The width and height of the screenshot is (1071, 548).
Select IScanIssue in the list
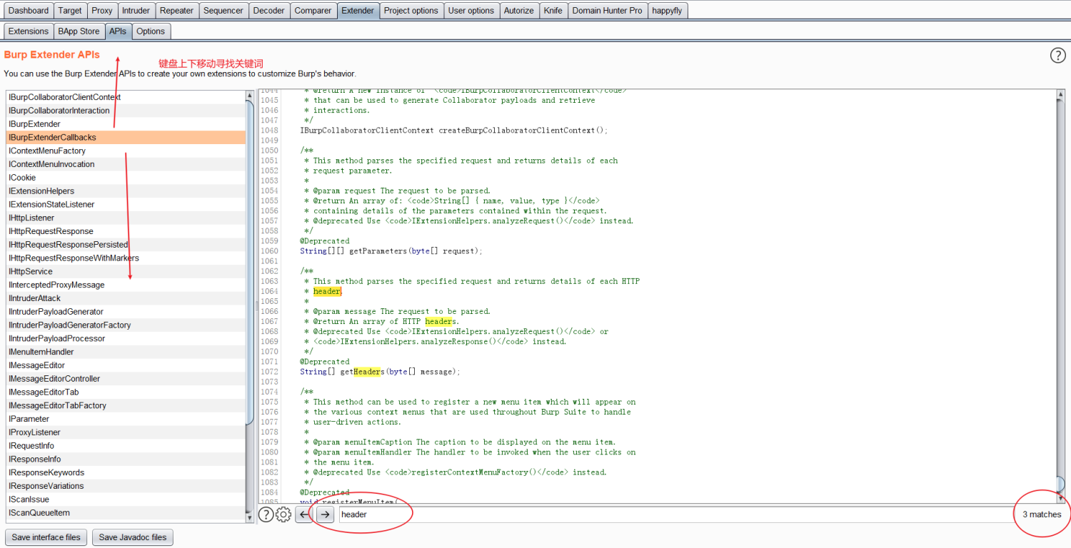pos(126,499)
